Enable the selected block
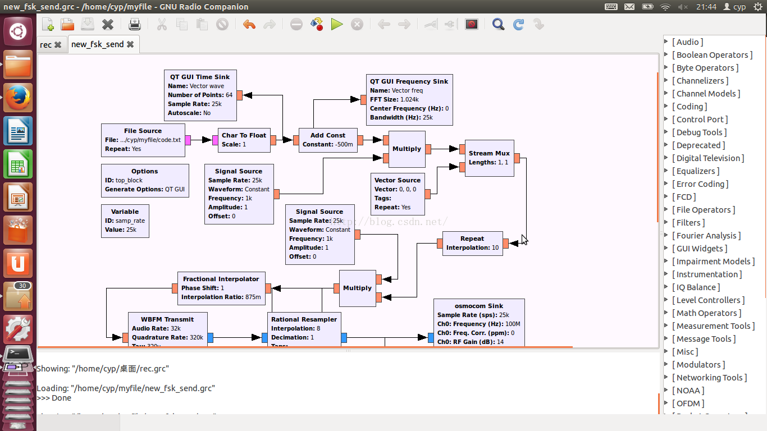The height and width of the screenshot is (431, 767). [431, 24]
